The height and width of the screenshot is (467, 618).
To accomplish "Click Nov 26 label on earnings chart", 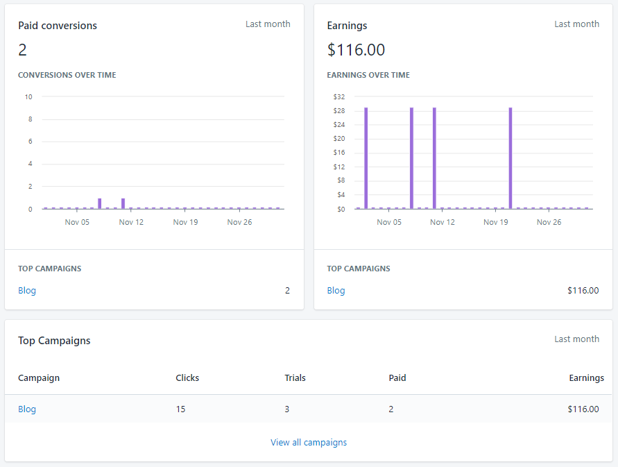I will point(549,223).
